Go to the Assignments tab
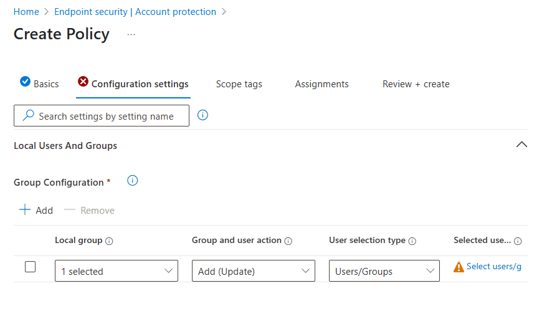Image resolution: width=557 pixels, height=334 pixels. (321, 84)
